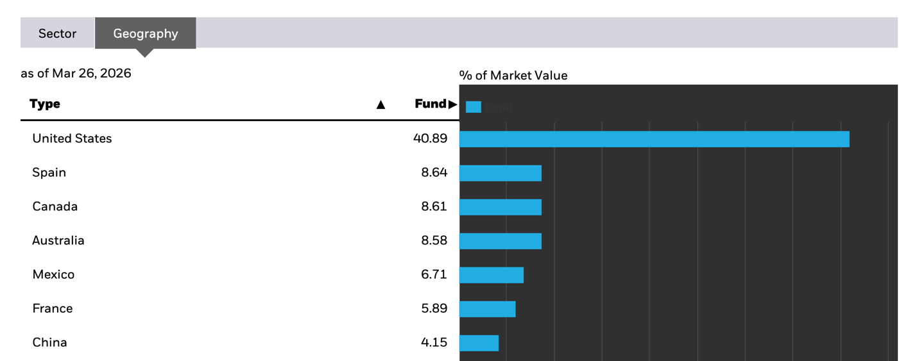The image size is (917, 361).
Task: Click the 4.15 value for China
Action: pyautogui.click(x=434, y=342)
